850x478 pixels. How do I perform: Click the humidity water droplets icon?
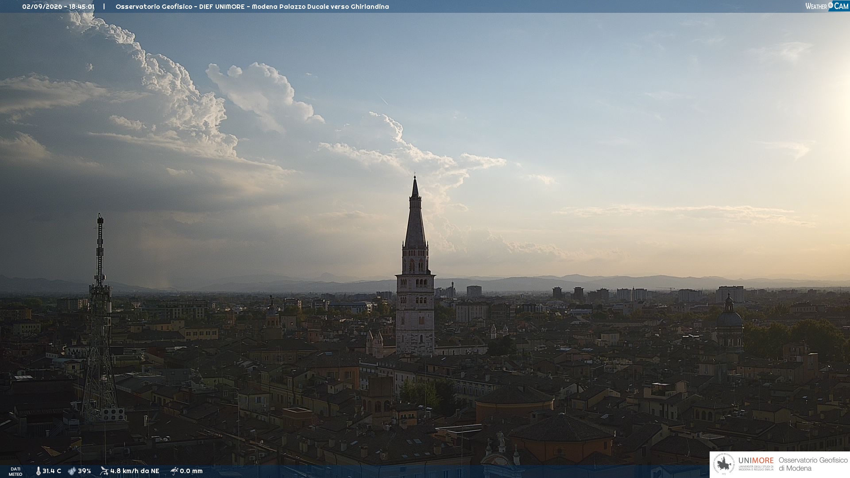click(x=72, y=471)
